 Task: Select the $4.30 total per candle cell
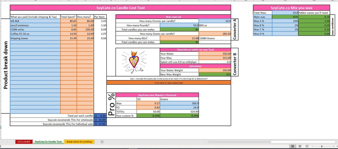point(100,116)
